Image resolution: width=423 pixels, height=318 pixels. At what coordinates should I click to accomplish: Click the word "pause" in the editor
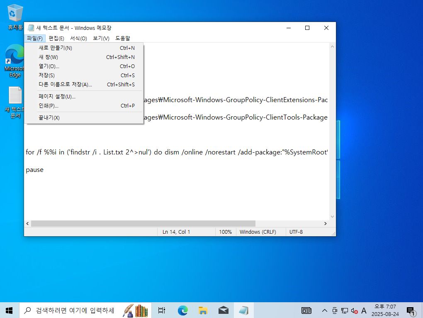pyautogui.click(x=34, y=170)
